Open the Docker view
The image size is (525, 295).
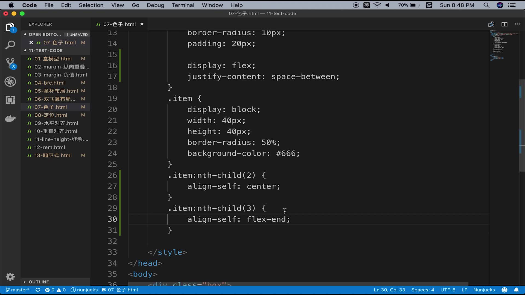click(x=10, y=118)
